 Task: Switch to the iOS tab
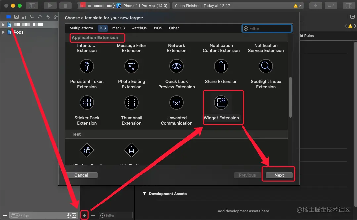click(103, 28)
